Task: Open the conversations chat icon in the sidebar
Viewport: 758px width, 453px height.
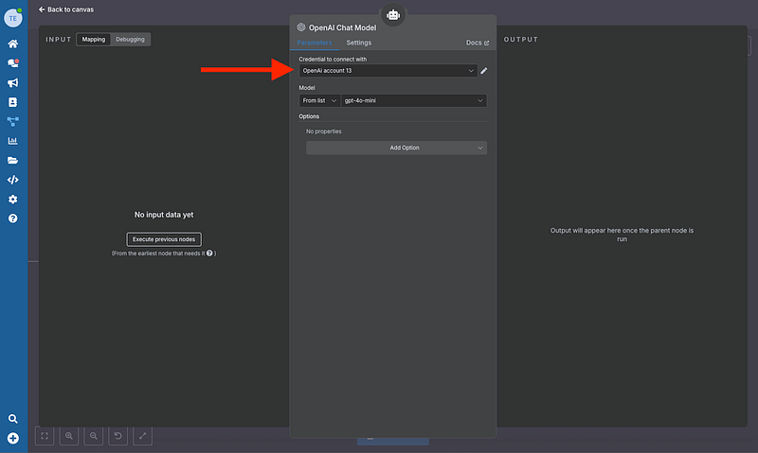Action: [x=13, y=63]
